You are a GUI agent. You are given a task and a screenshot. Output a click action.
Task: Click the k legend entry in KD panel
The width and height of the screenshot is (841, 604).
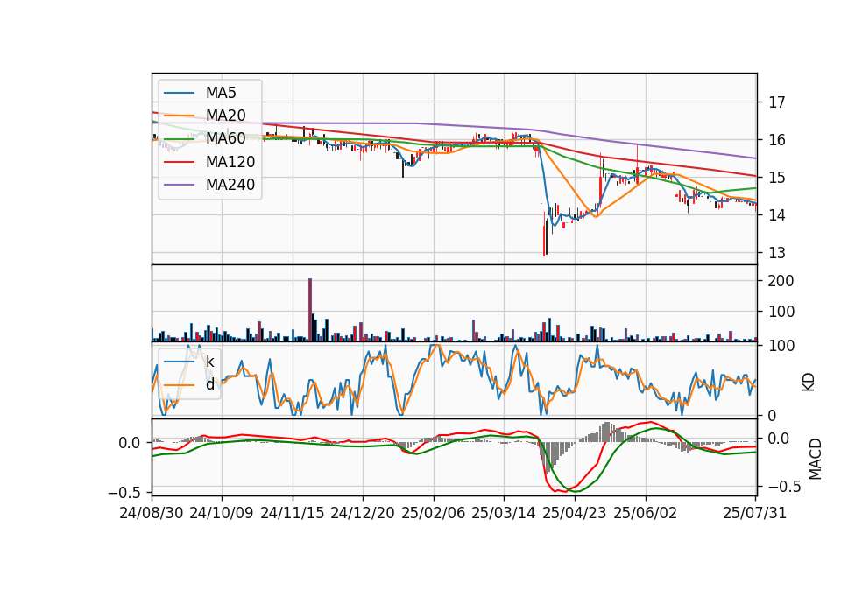(209, 362)
